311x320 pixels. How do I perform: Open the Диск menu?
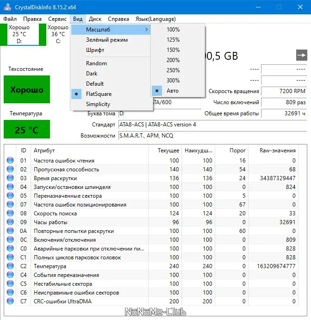(x=95, y=19)
